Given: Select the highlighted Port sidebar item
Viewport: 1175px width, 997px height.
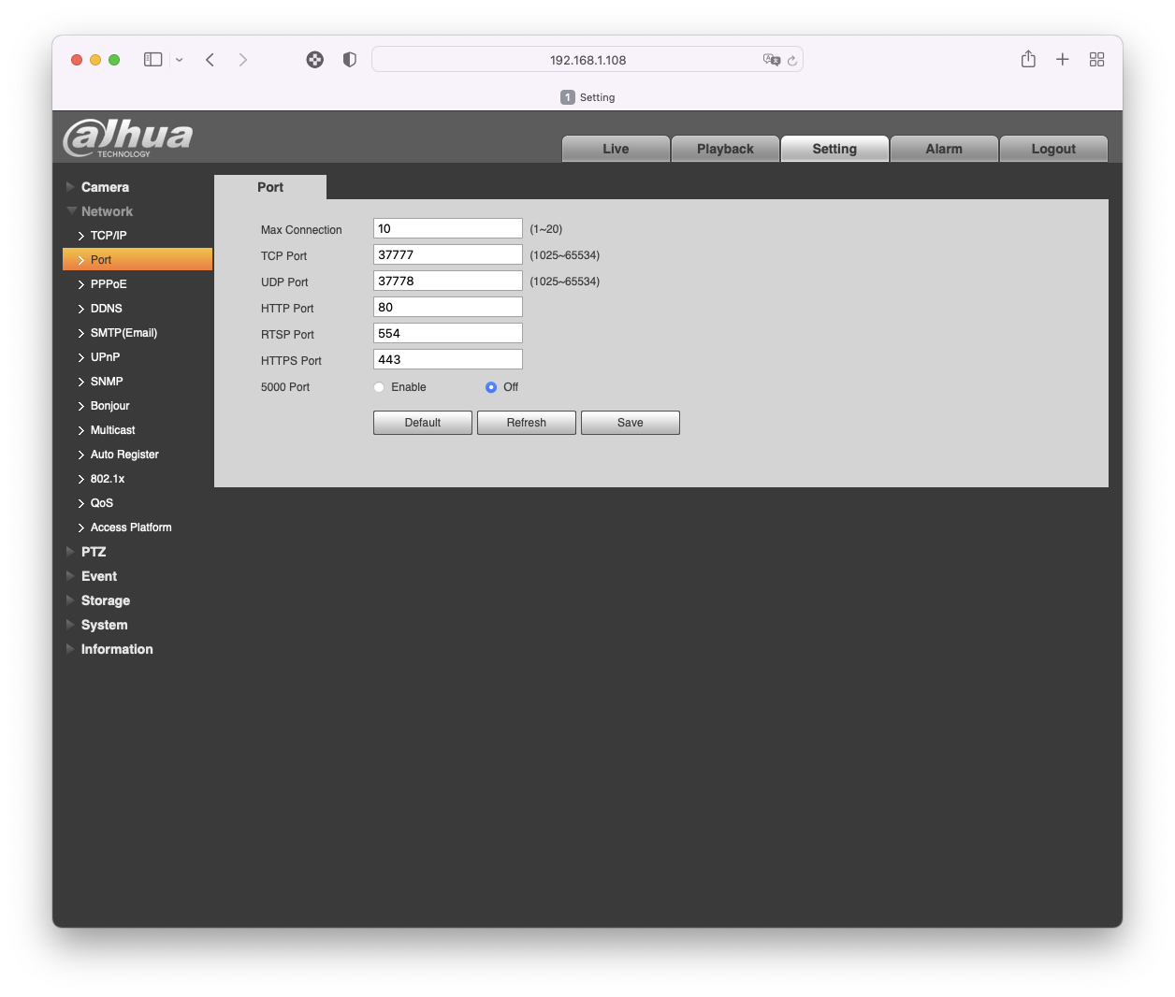Looking at the screenshot, I should 138,260.
